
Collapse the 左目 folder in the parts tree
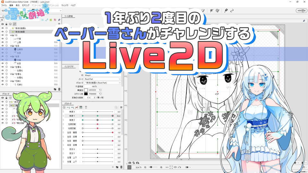click(x=11, y=46)
